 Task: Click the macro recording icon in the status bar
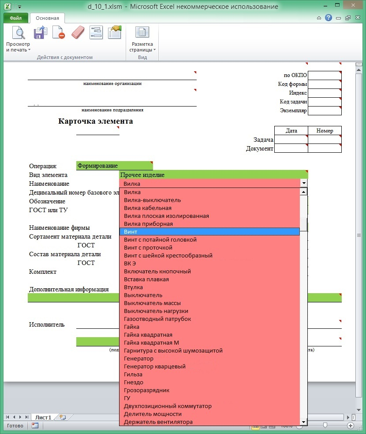[35, 426]
